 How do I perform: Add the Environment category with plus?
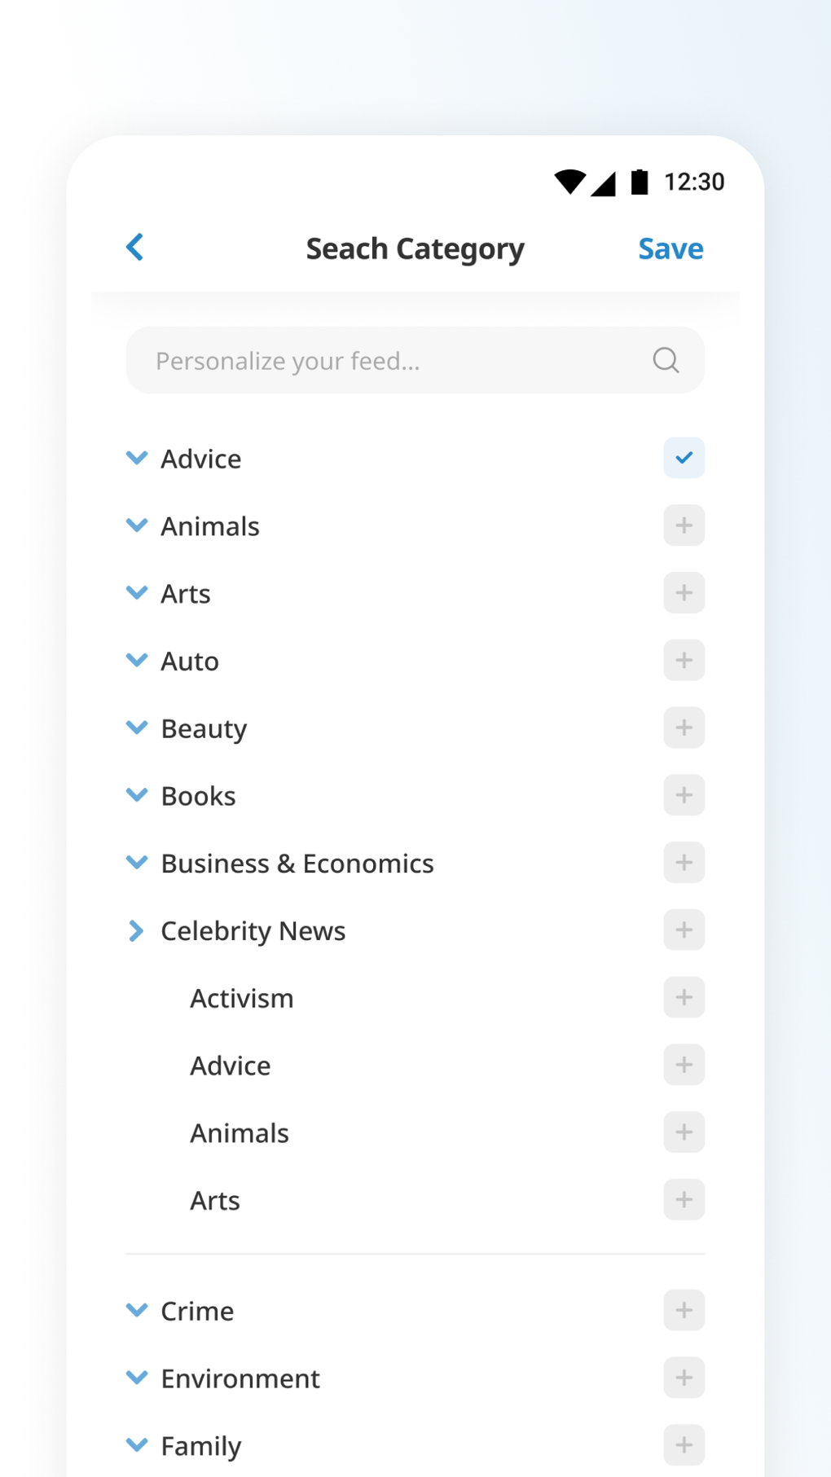684,1378
